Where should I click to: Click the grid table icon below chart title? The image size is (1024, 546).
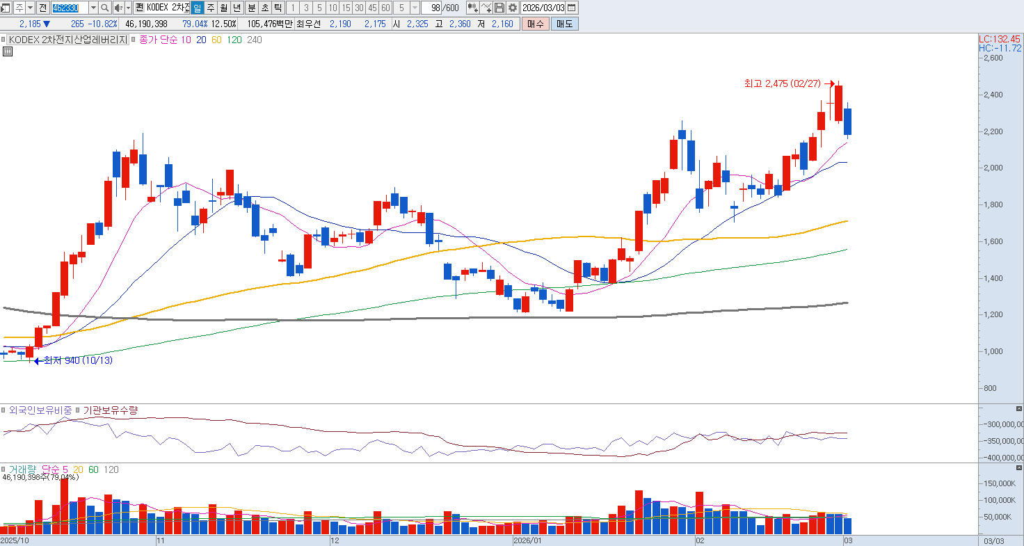[x=7, y=51]
